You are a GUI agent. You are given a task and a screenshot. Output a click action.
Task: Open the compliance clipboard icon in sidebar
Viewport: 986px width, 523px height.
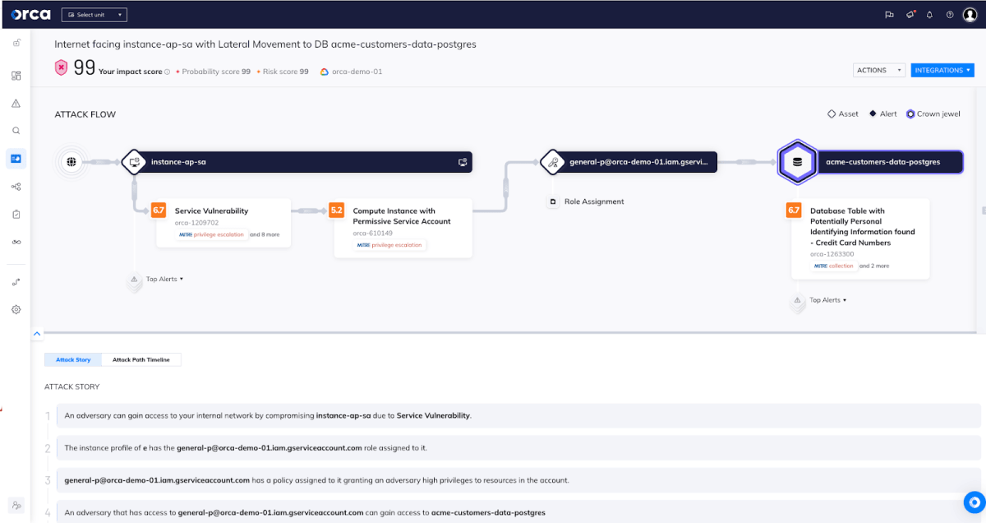click(x=16, y=214)
